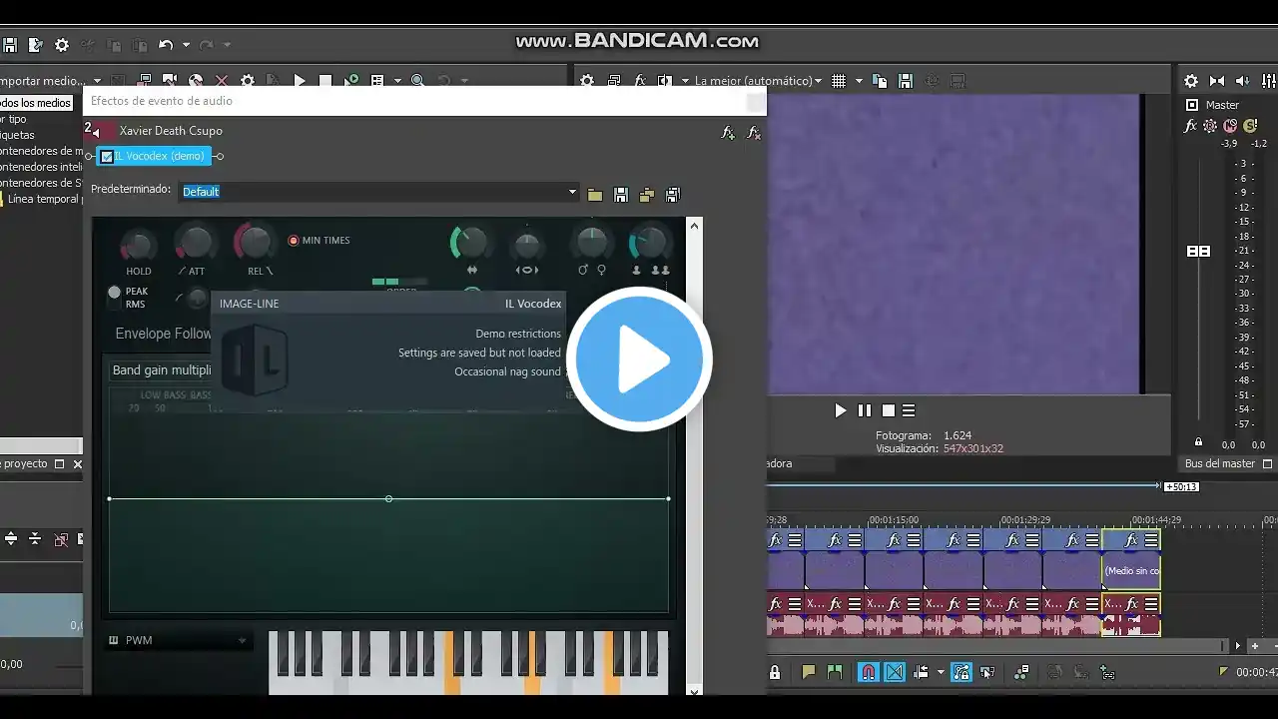Select the Etiquetas tree entry
Screen dimensions: 1278x719
tap(18, 135)
